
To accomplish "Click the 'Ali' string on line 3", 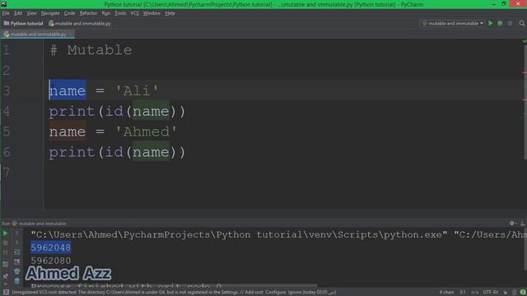I will click(137, 91).
